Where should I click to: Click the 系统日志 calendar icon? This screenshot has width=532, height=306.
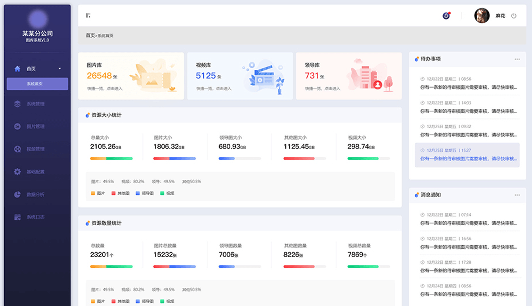(17, 217)
